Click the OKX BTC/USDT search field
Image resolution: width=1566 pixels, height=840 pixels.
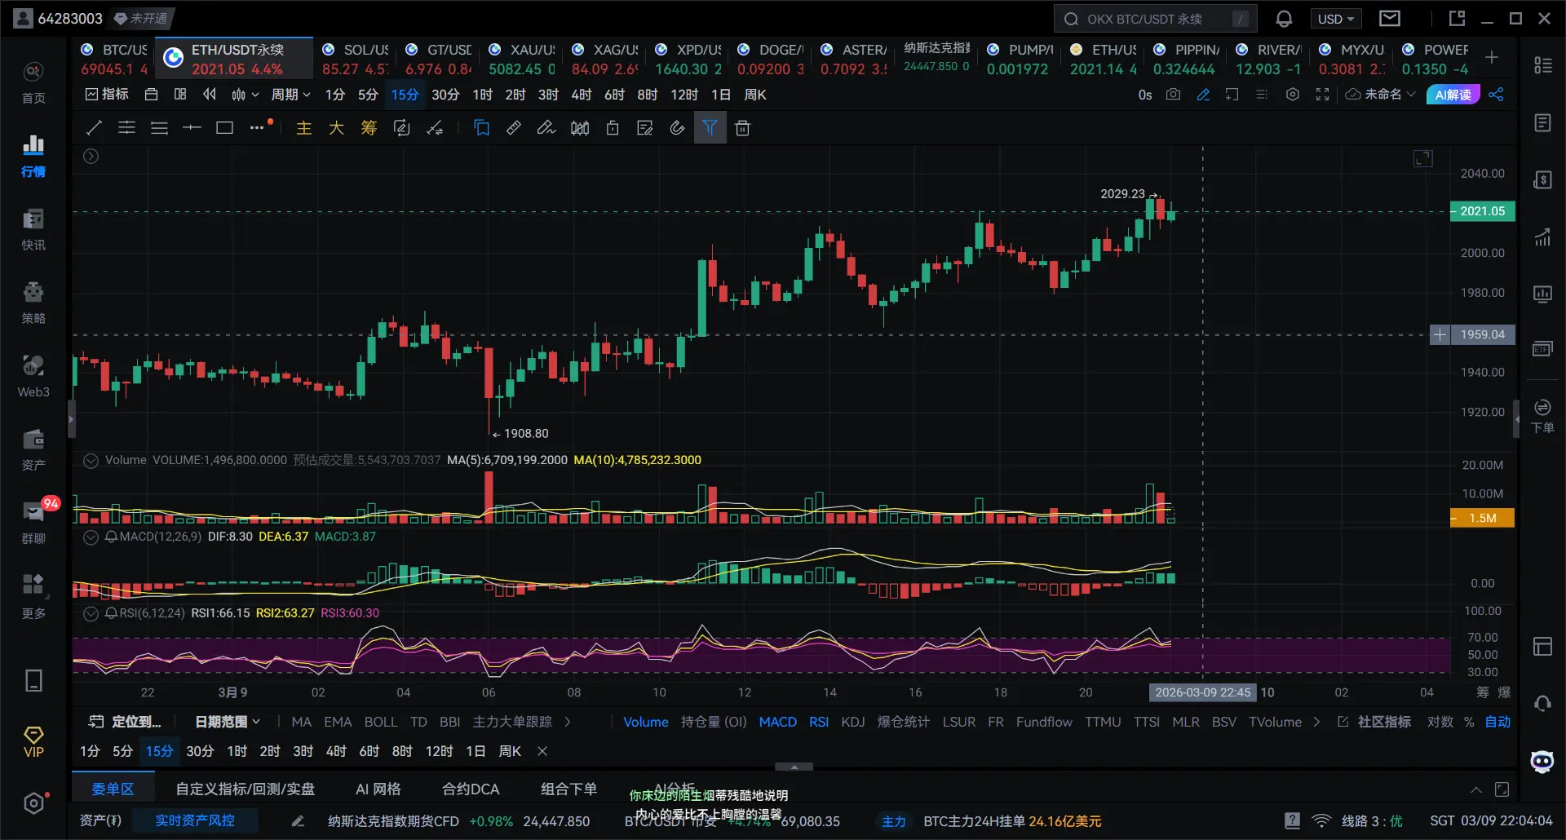[1155, 19]
